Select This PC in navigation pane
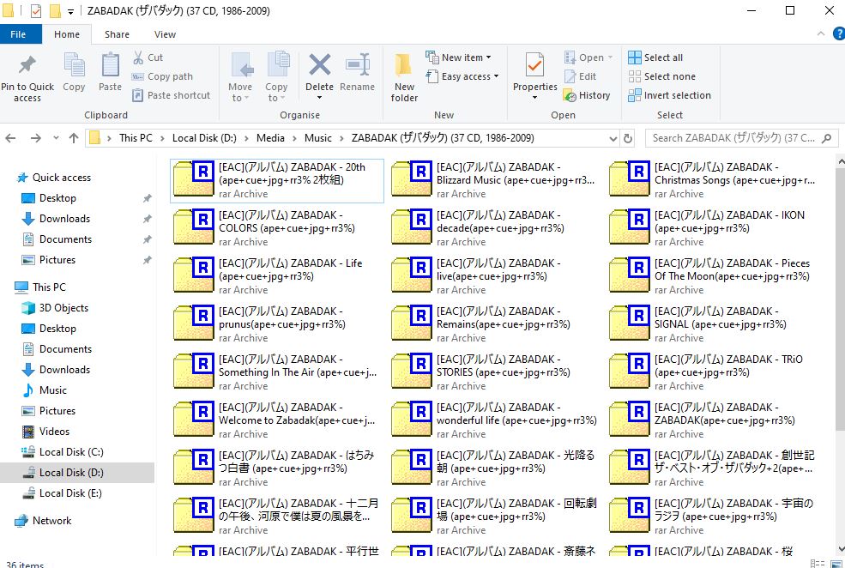Viewport: 845px width, 568px height. (49, 287)
